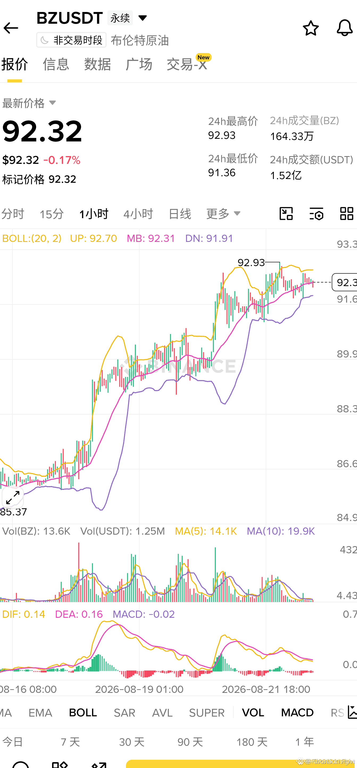The width and height of the screenshot is (357, 768).
Task: Open indicator chart icon beside RSI
Action: coord(352,713)
